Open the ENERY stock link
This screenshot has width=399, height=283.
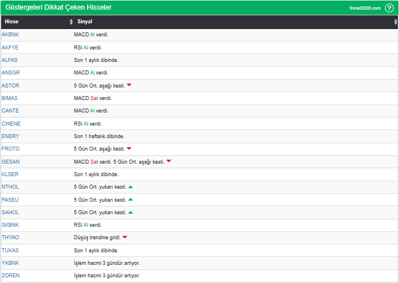coord(10,136)
